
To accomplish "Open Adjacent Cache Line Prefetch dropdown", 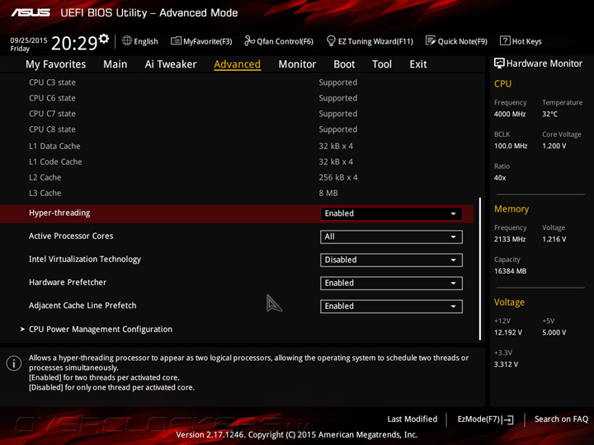I will (x=391, y=306).
